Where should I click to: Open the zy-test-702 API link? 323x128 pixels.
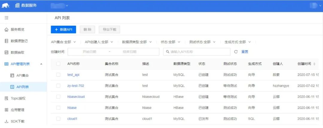(76, 86)
